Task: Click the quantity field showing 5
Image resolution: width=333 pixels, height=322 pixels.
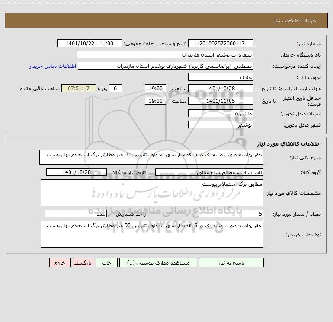Action: [231, 214]
